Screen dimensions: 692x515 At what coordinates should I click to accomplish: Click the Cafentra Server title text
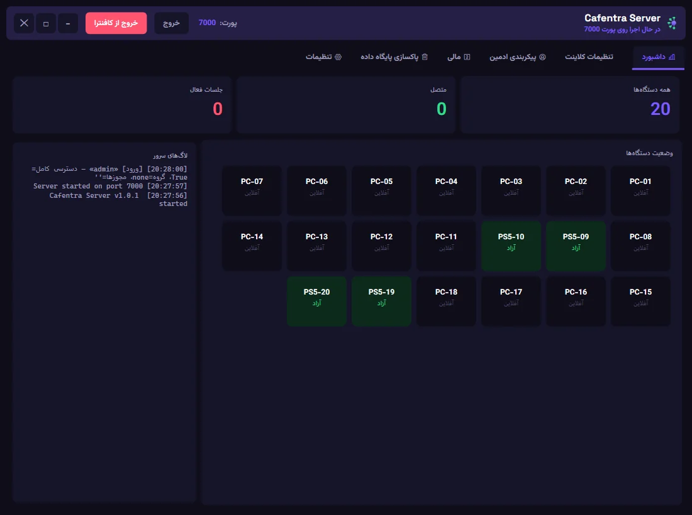[622, 18]
